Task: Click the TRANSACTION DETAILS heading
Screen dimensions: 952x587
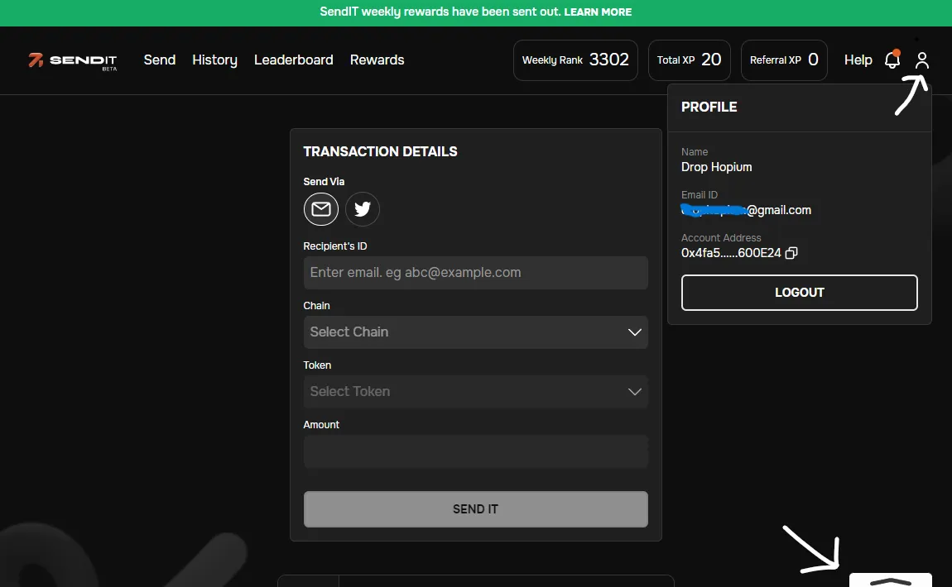Action: (x=380, y=151)
